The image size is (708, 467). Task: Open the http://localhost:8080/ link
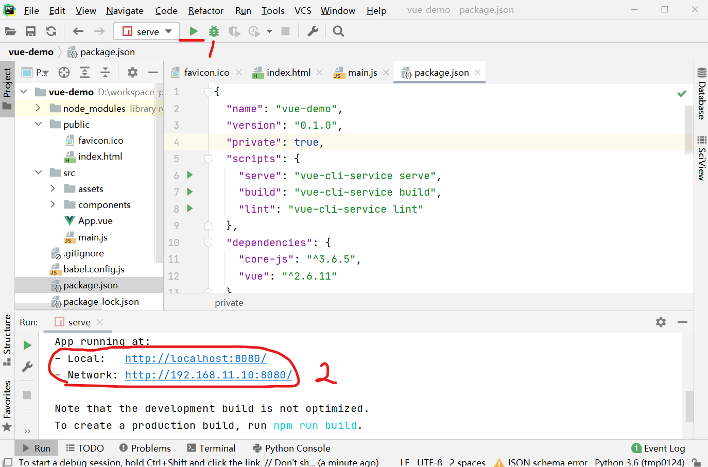196,358
